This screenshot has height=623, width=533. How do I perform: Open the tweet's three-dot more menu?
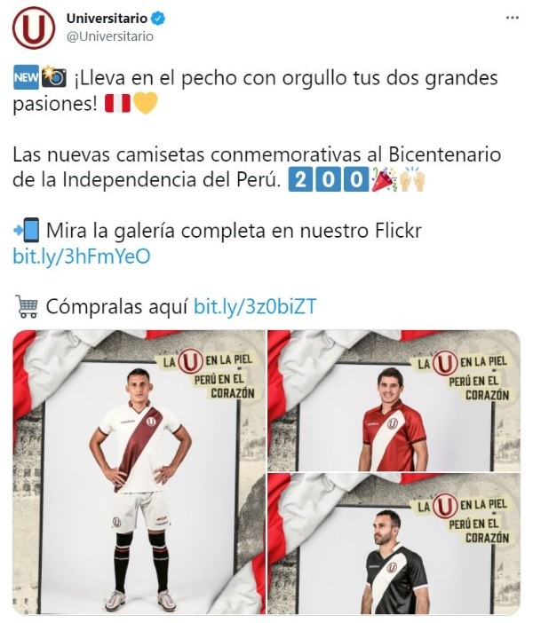pos(513,18)
